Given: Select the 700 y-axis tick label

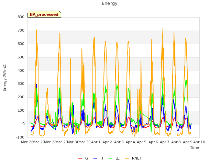Looking at the screenshot, I should pos(21,31).
